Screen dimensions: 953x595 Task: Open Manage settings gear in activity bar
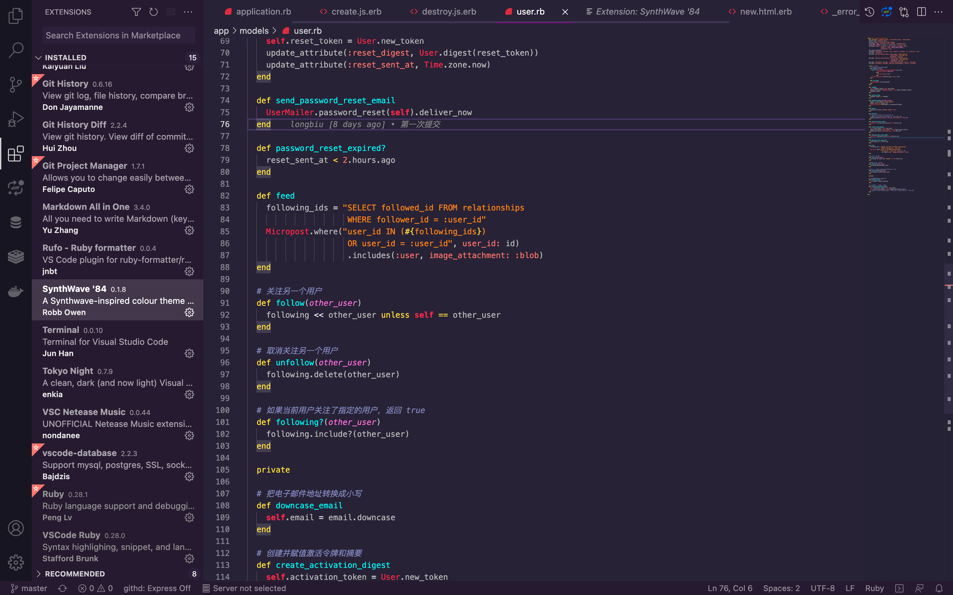pos(16,562)
